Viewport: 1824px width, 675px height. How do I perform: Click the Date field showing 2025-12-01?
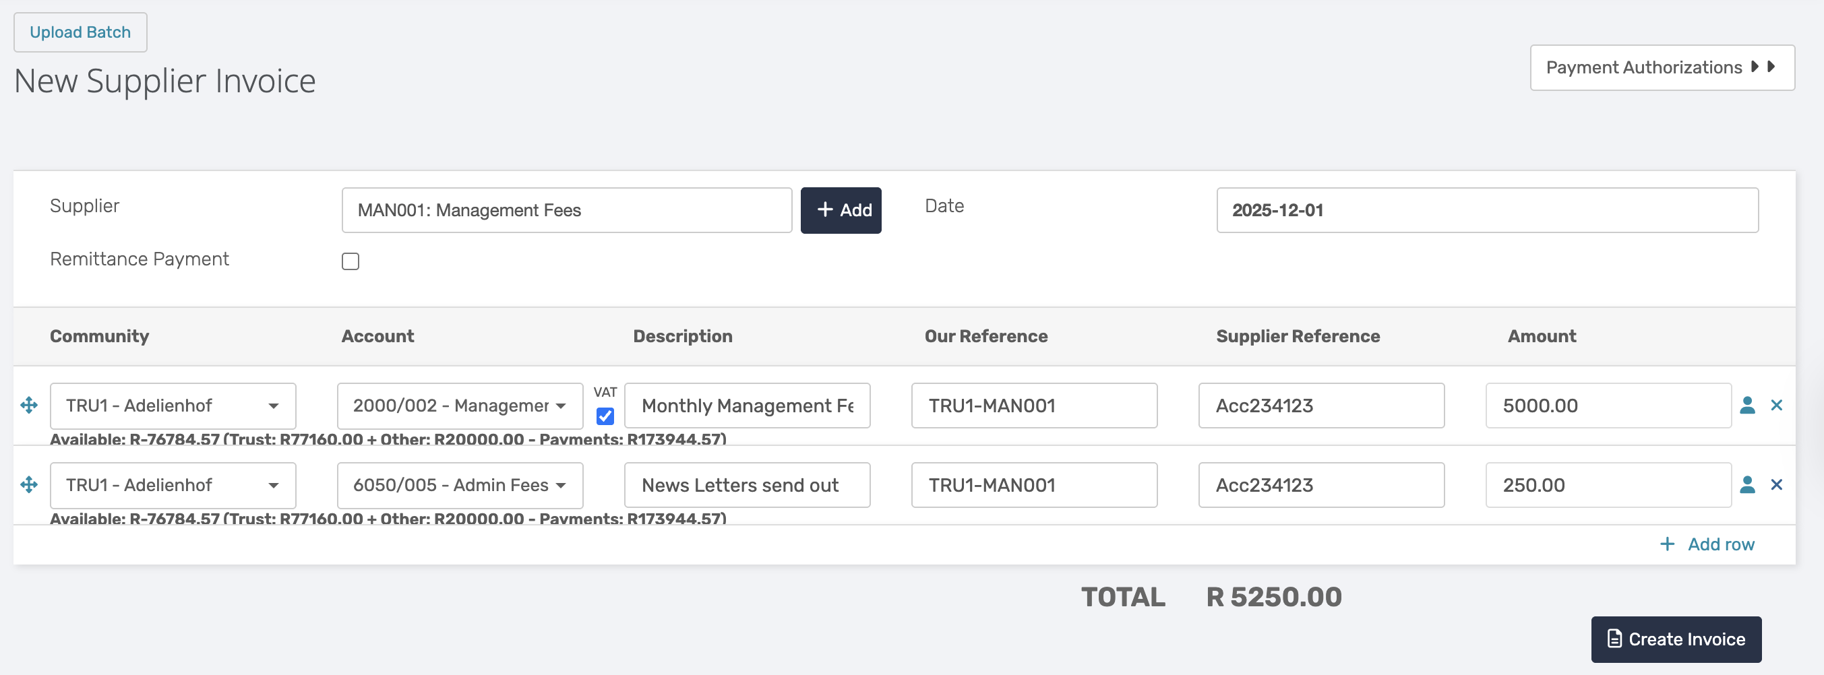coord(1487,210)
